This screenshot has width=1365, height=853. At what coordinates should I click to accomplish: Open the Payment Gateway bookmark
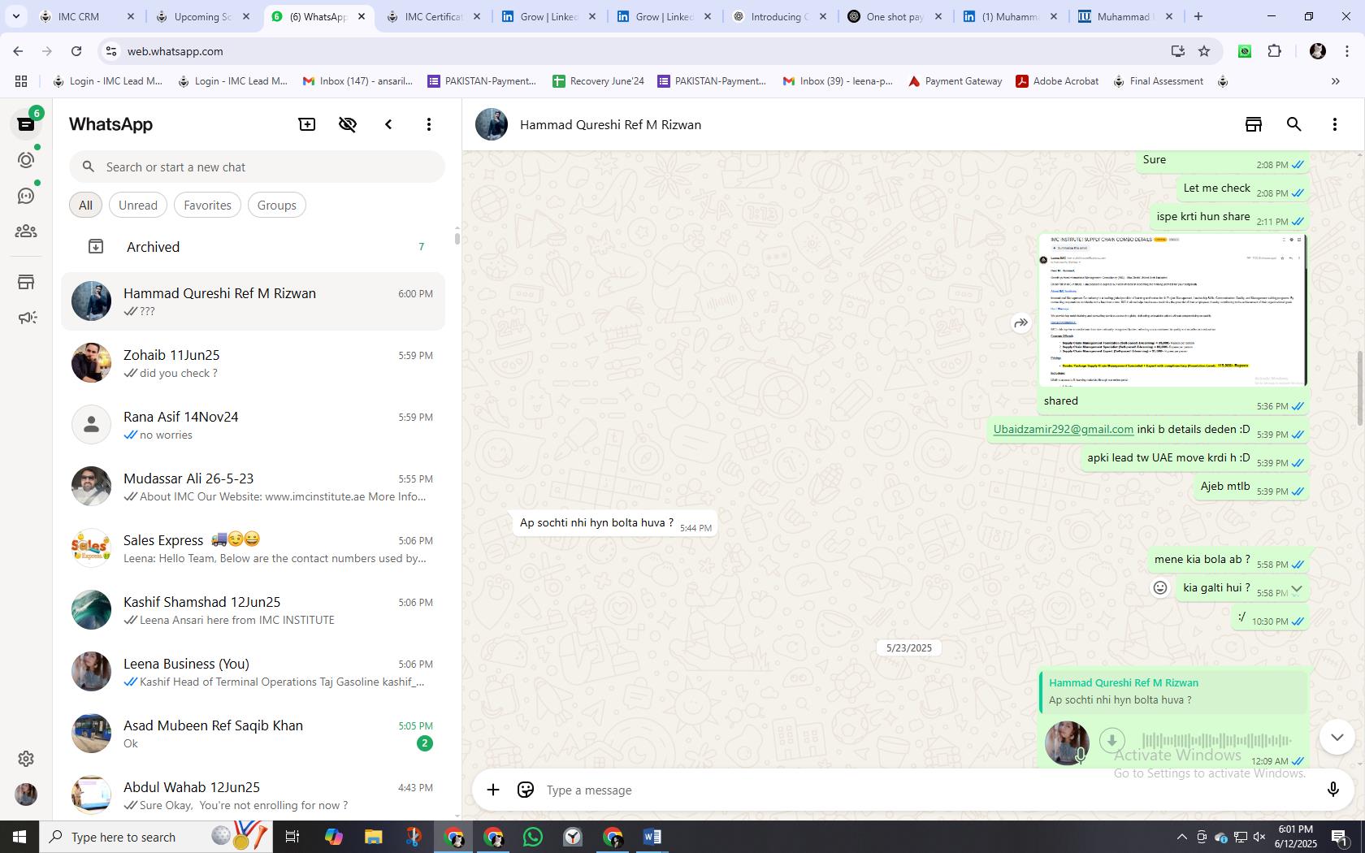pyautogui.click(x=955, y=81)
